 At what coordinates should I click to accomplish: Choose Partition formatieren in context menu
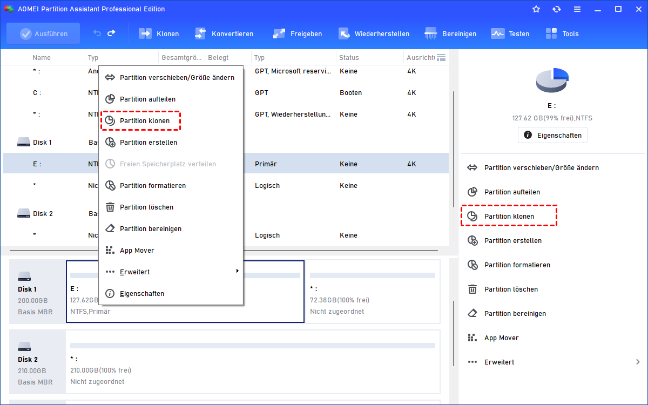pos(171,186)
